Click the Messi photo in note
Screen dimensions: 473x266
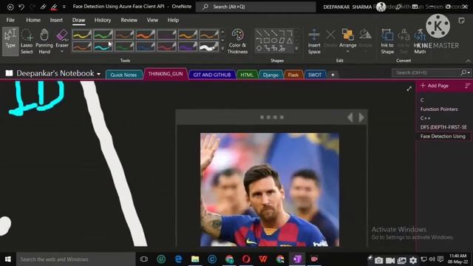coord(270,189)
